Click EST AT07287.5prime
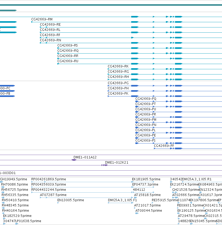 coord(53,195)
